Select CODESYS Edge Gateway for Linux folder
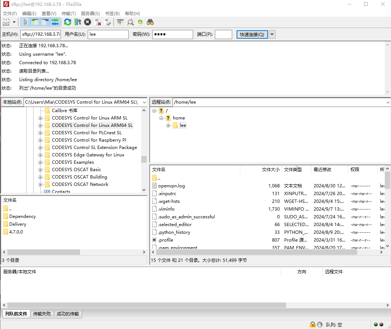Screen dimensions: 391x329 [x=88, y=155]
